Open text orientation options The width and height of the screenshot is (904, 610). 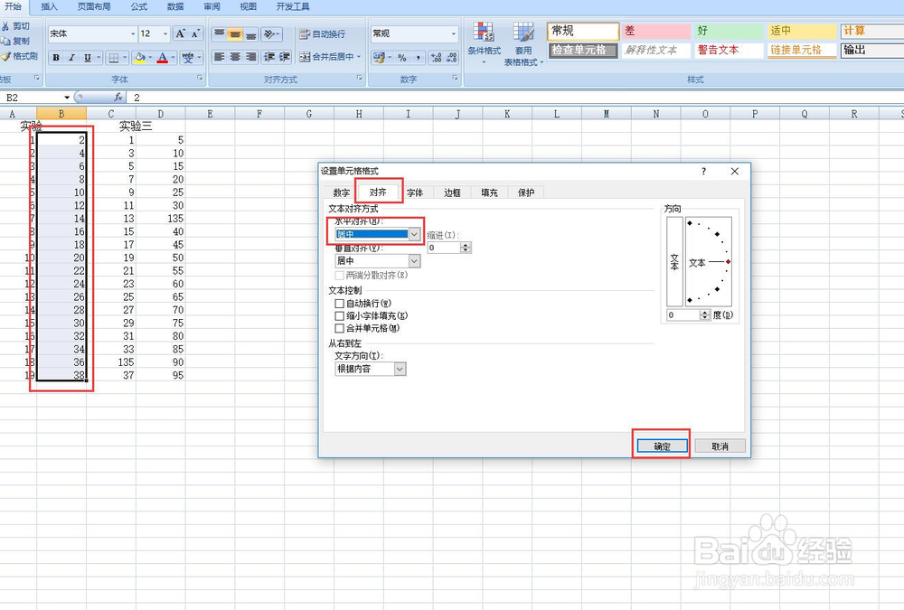(271, 34)
